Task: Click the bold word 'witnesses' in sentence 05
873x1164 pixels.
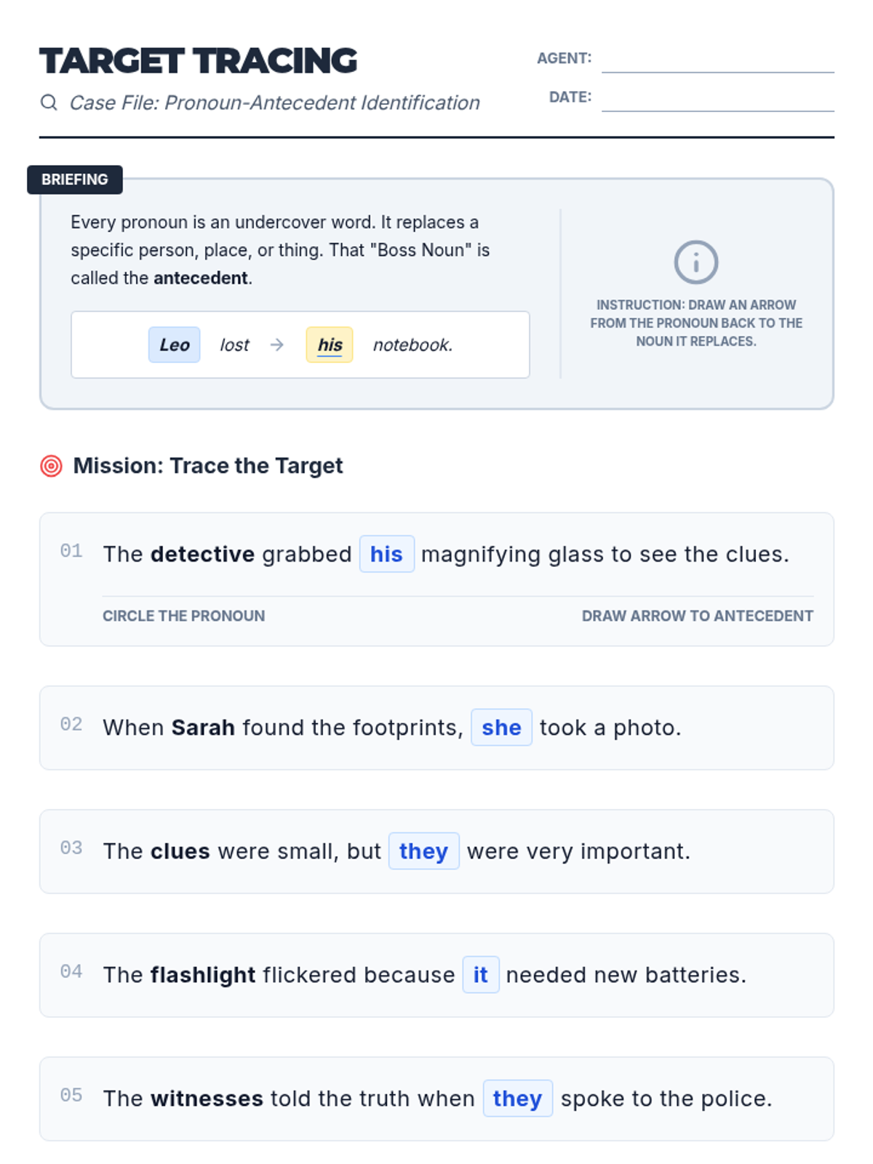Action: (207, 1099)
